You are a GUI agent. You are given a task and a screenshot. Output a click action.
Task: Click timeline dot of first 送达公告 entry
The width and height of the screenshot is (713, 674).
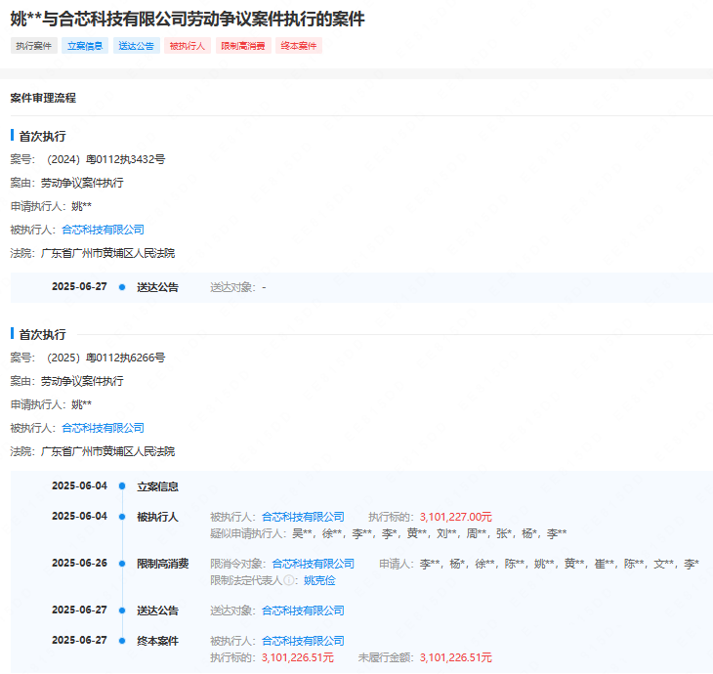122,287
